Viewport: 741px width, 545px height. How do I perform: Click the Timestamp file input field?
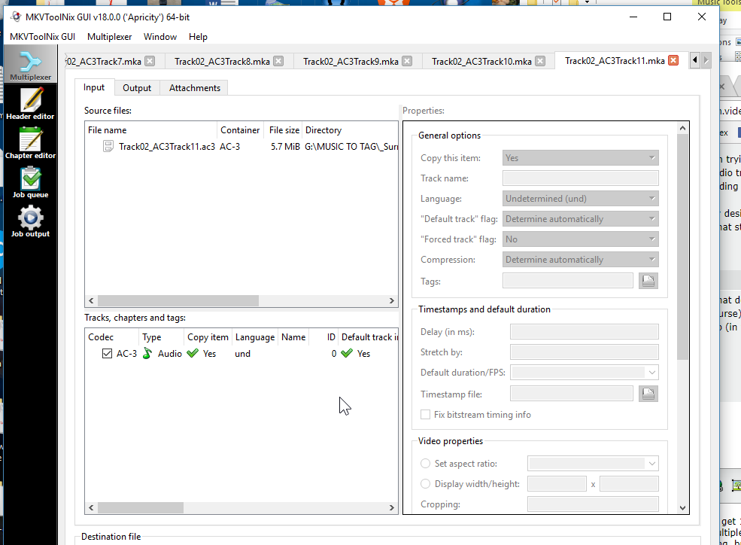coord(571,394)
